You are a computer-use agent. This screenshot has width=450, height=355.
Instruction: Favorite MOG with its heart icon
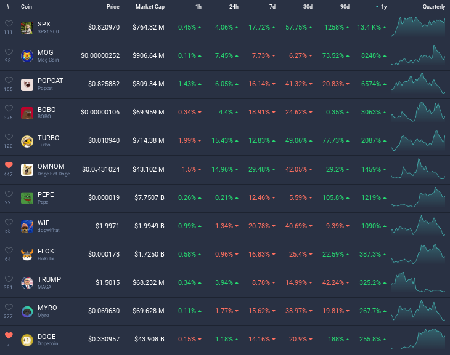pyautogui.click(x=9, y=52)
